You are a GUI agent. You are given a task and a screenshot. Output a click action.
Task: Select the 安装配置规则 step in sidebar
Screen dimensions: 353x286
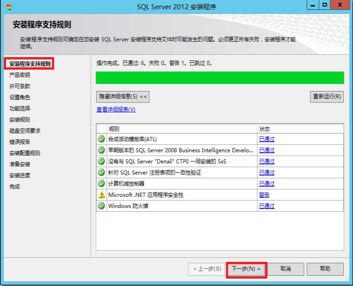25,153
